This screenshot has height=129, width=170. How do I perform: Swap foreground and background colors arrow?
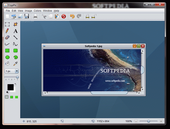coord(15,84)
